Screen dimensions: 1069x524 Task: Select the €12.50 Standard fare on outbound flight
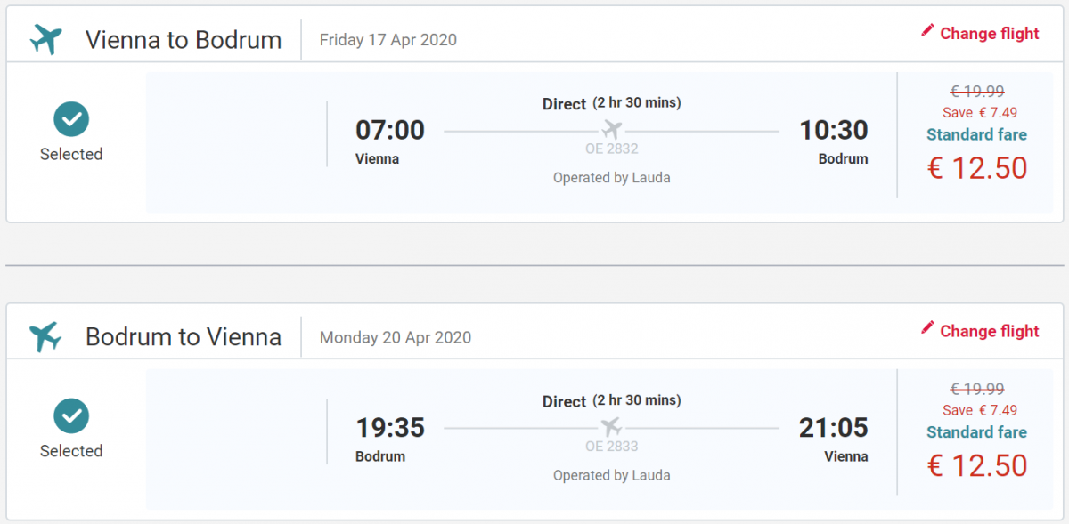pos(977,168)
